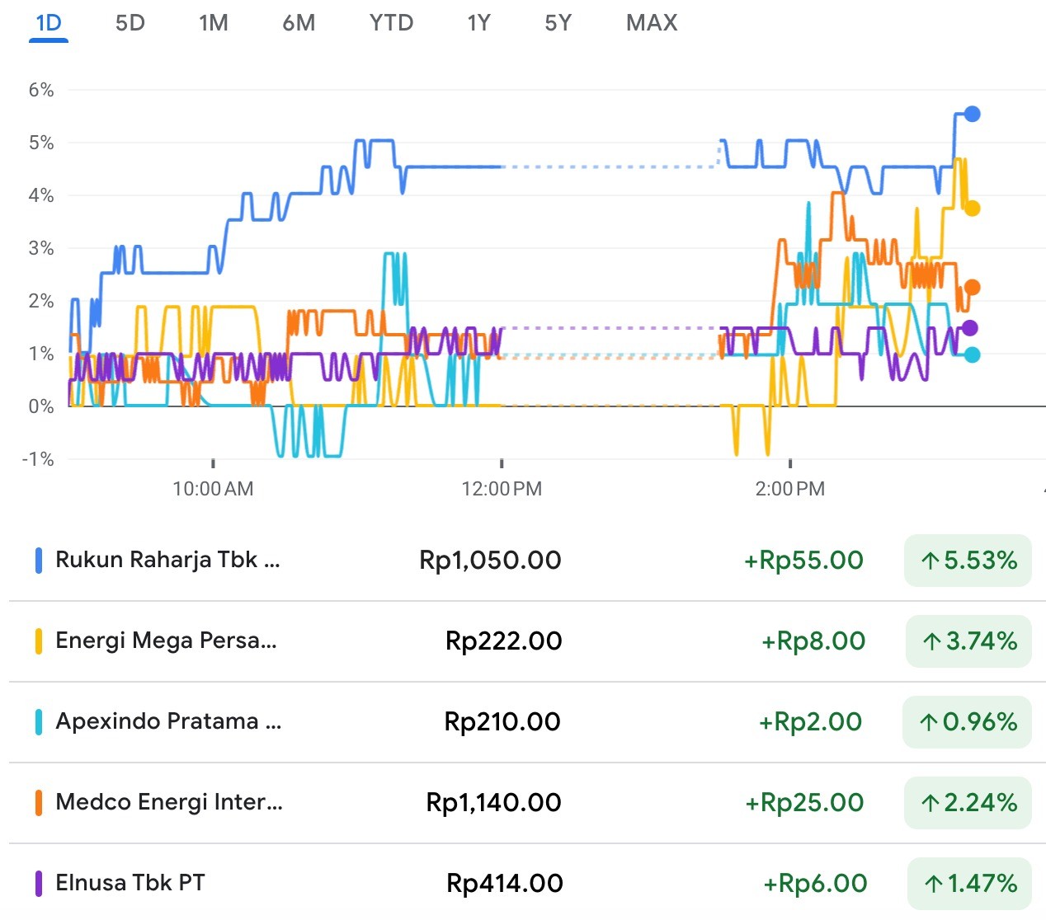
Task: Click the up arrow in the 2.24% badge
Action: (931, 804)
